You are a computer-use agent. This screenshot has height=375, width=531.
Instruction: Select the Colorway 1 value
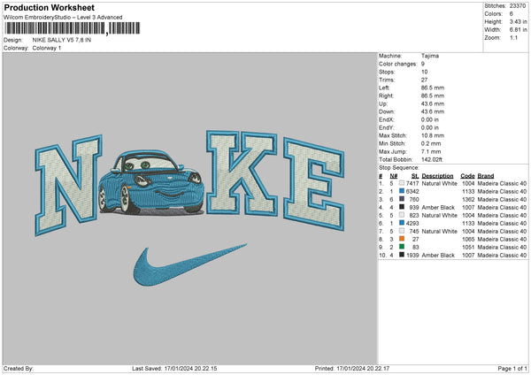[48, 47]
